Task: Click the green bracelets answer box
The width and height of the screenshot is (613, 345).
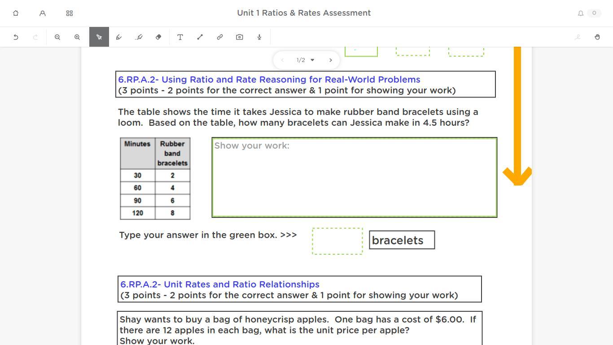Action: (337, 241)
